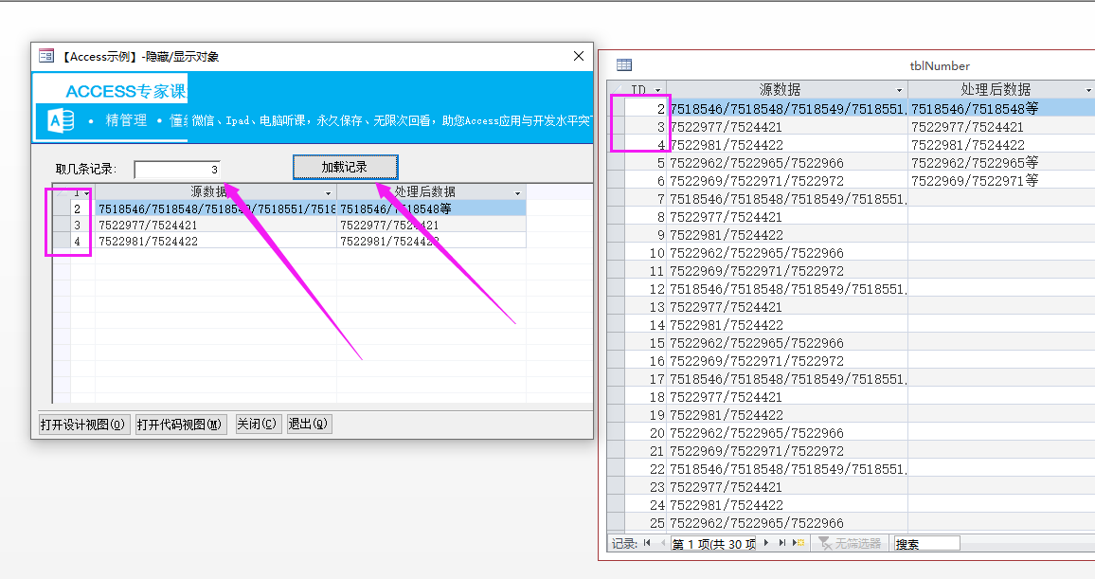Click the 源数据 cell of ID 5 in tblNumber
Screen dimensions: 1095x579
[787, 163]
